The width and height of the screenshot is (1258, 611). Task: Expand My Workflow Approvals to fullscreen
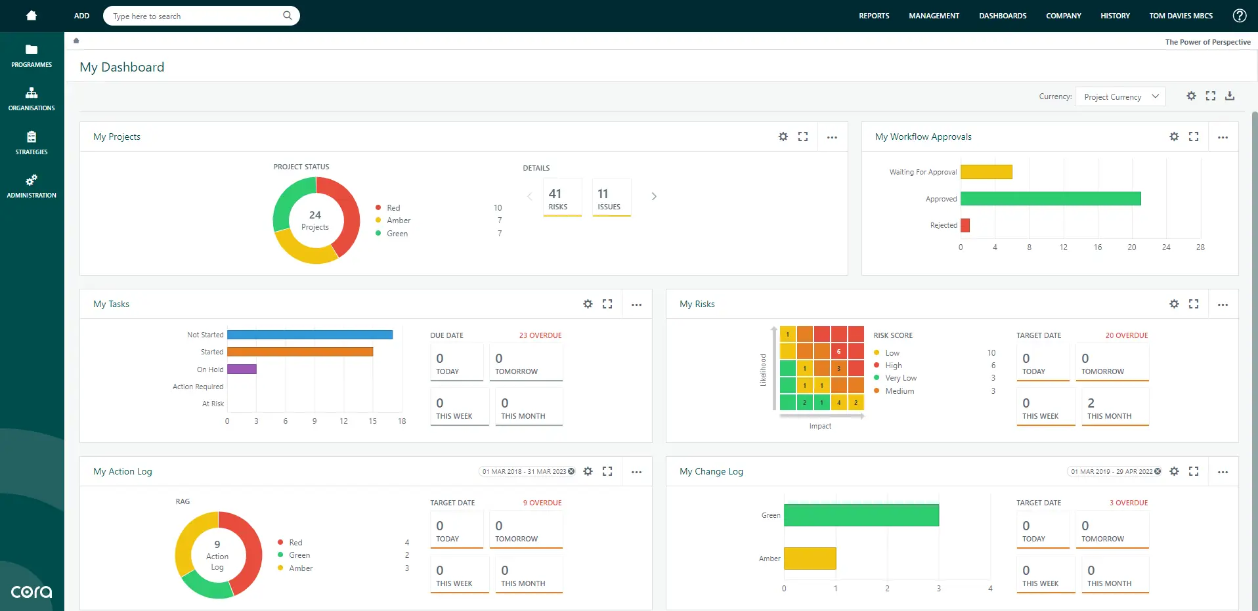point(1194,137)
